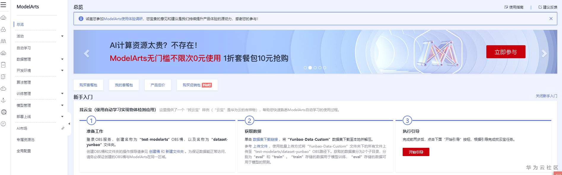Expand the 活动 menu arrow
This screenshot has width=562, height=175.
coord(62,36)
